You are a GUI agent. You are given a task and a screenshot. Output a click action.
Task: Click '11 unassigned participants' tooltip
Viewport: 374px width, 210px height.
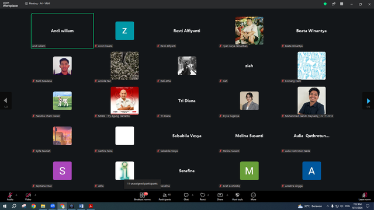pyautogui.click(x=143, y=184)
